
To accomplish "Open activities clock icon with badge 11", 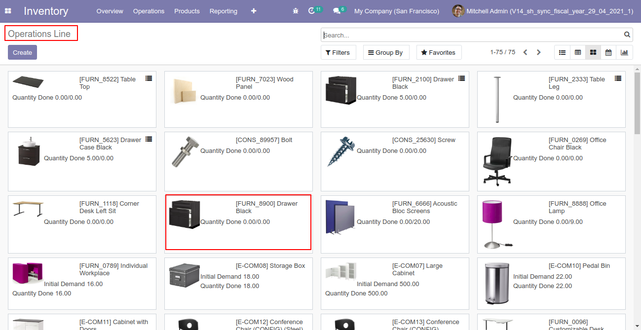I will (314, 10).
